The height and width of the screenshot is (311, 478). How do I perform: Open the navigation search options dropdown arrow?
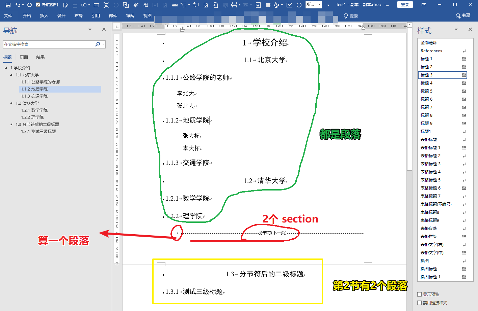(103, 44)
